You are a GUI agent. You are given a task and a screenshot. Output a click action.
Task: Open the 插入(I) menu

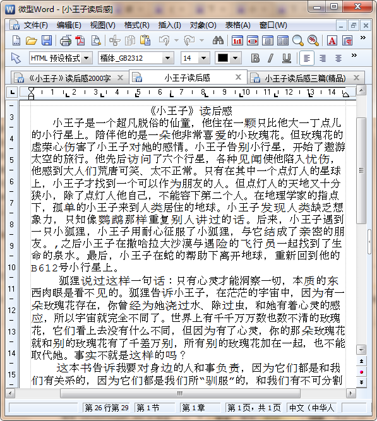pyautogui.click(x=170, y=25)
